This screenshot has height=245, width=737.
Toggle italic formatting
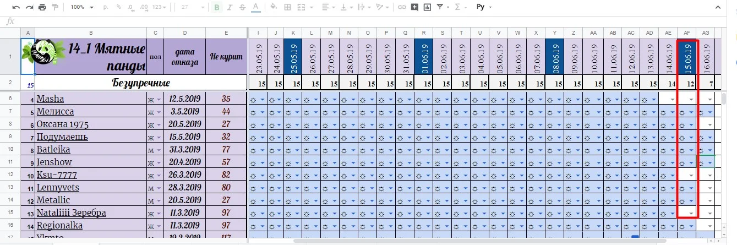click(x=229, y=7)
